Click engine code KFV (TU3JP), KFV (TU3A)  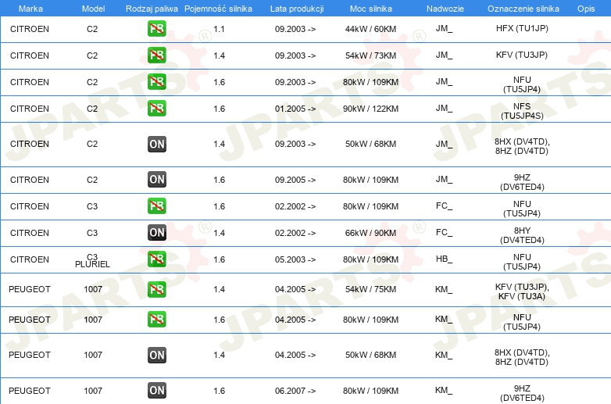tap(522, 291)
